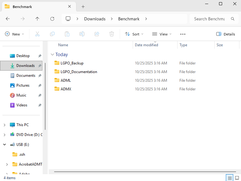Open a new tab with plus button
The height and width of the screenshot is (181, 241).
click(x=83, y=7)
